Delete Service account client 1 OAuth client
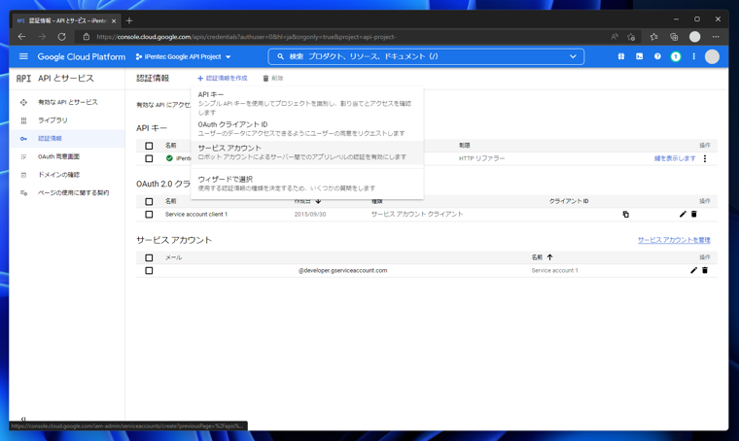Viewport: 739px width, 441px height. click(693, 214)
